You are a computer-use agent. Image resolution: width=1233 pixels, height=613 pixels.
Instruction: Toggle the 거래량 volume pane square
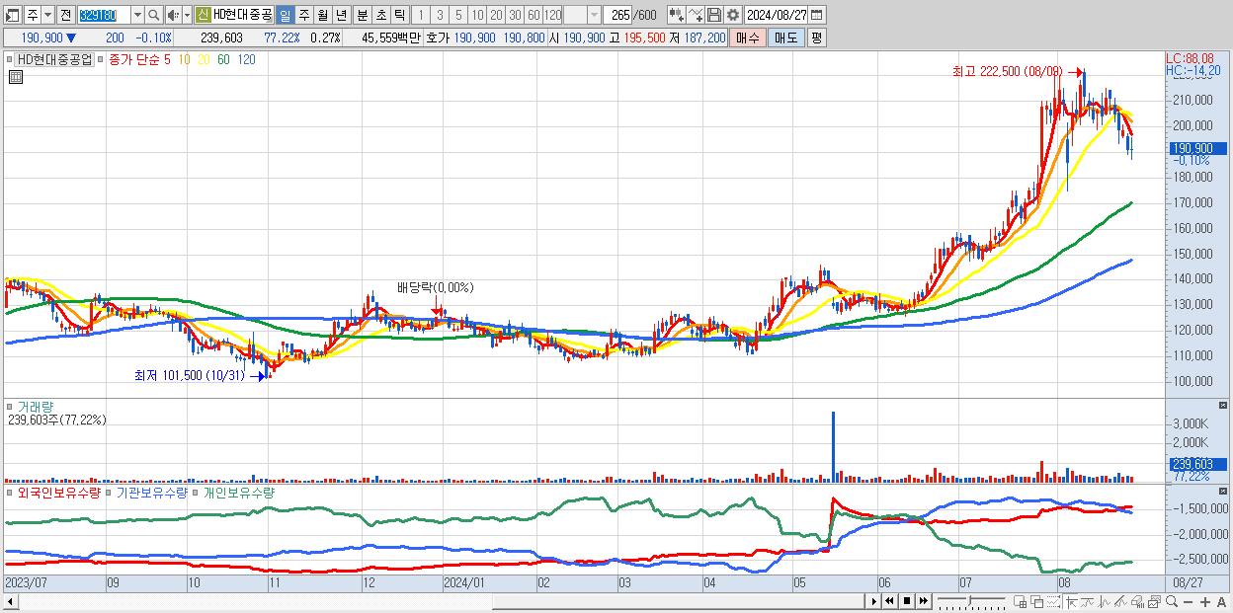tap(10, 406)
